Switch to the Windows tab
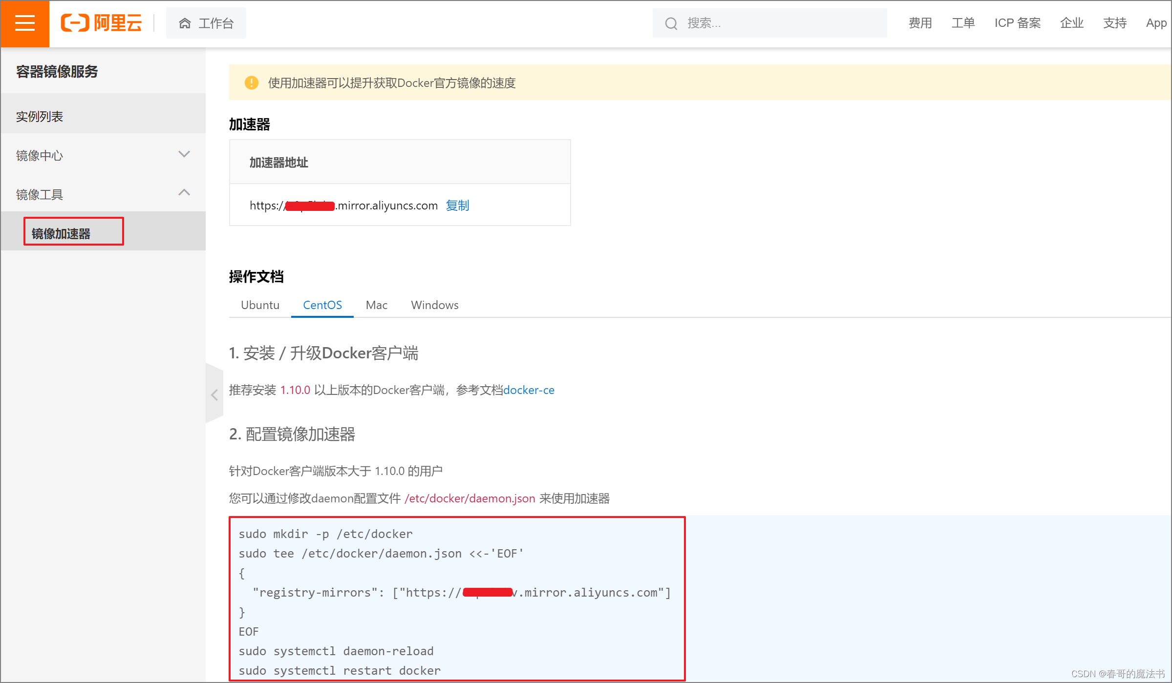1172x683 pixels. 435,305
